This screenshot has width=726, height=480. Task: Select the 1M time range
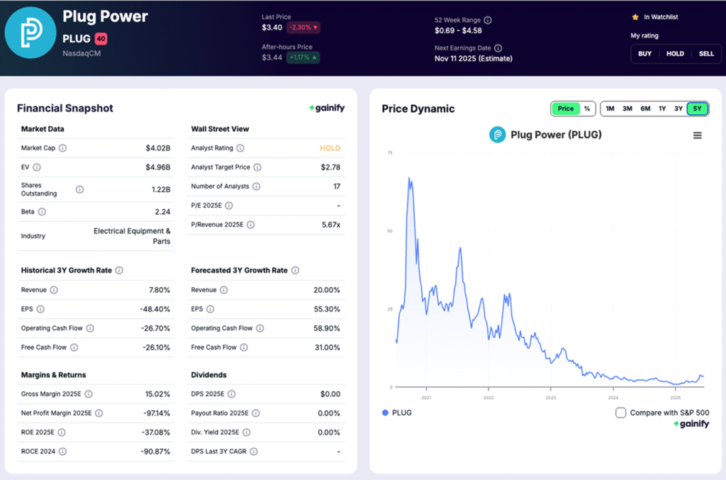pyautogui.click(x=610, y=108)
